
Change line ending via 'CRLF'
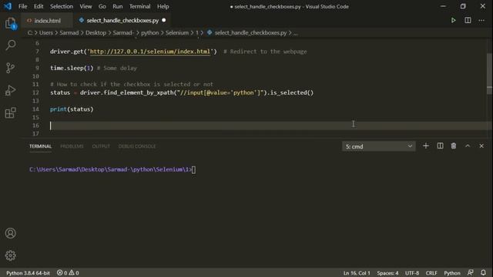tap(431, 273)
